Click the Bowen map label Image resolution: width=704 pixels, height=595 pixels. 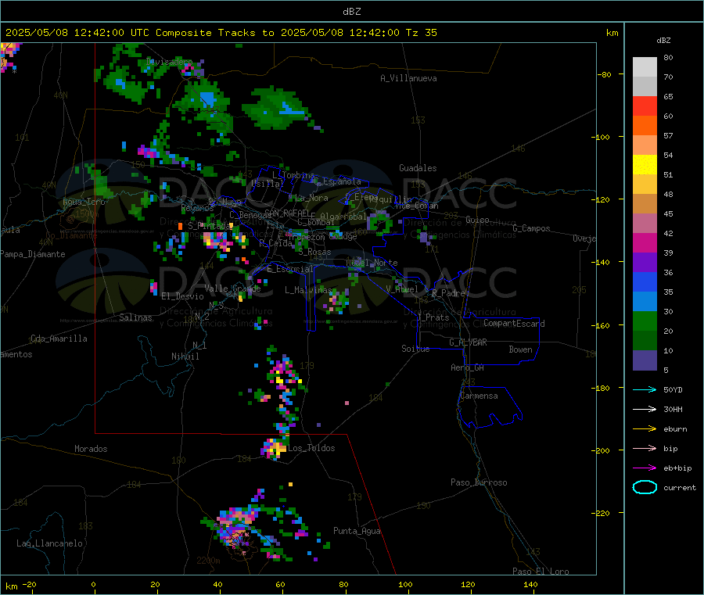click(520, 349)
